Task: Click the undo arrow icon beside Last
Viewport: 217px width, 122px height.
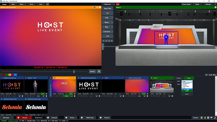Action: (x=47, y=4)
